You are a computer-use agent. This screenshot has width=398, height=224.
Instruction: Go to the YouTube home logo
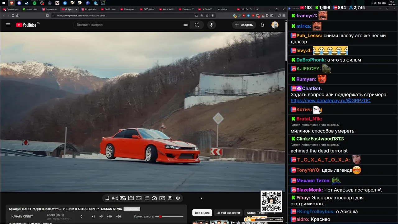[x=26, y=25]
